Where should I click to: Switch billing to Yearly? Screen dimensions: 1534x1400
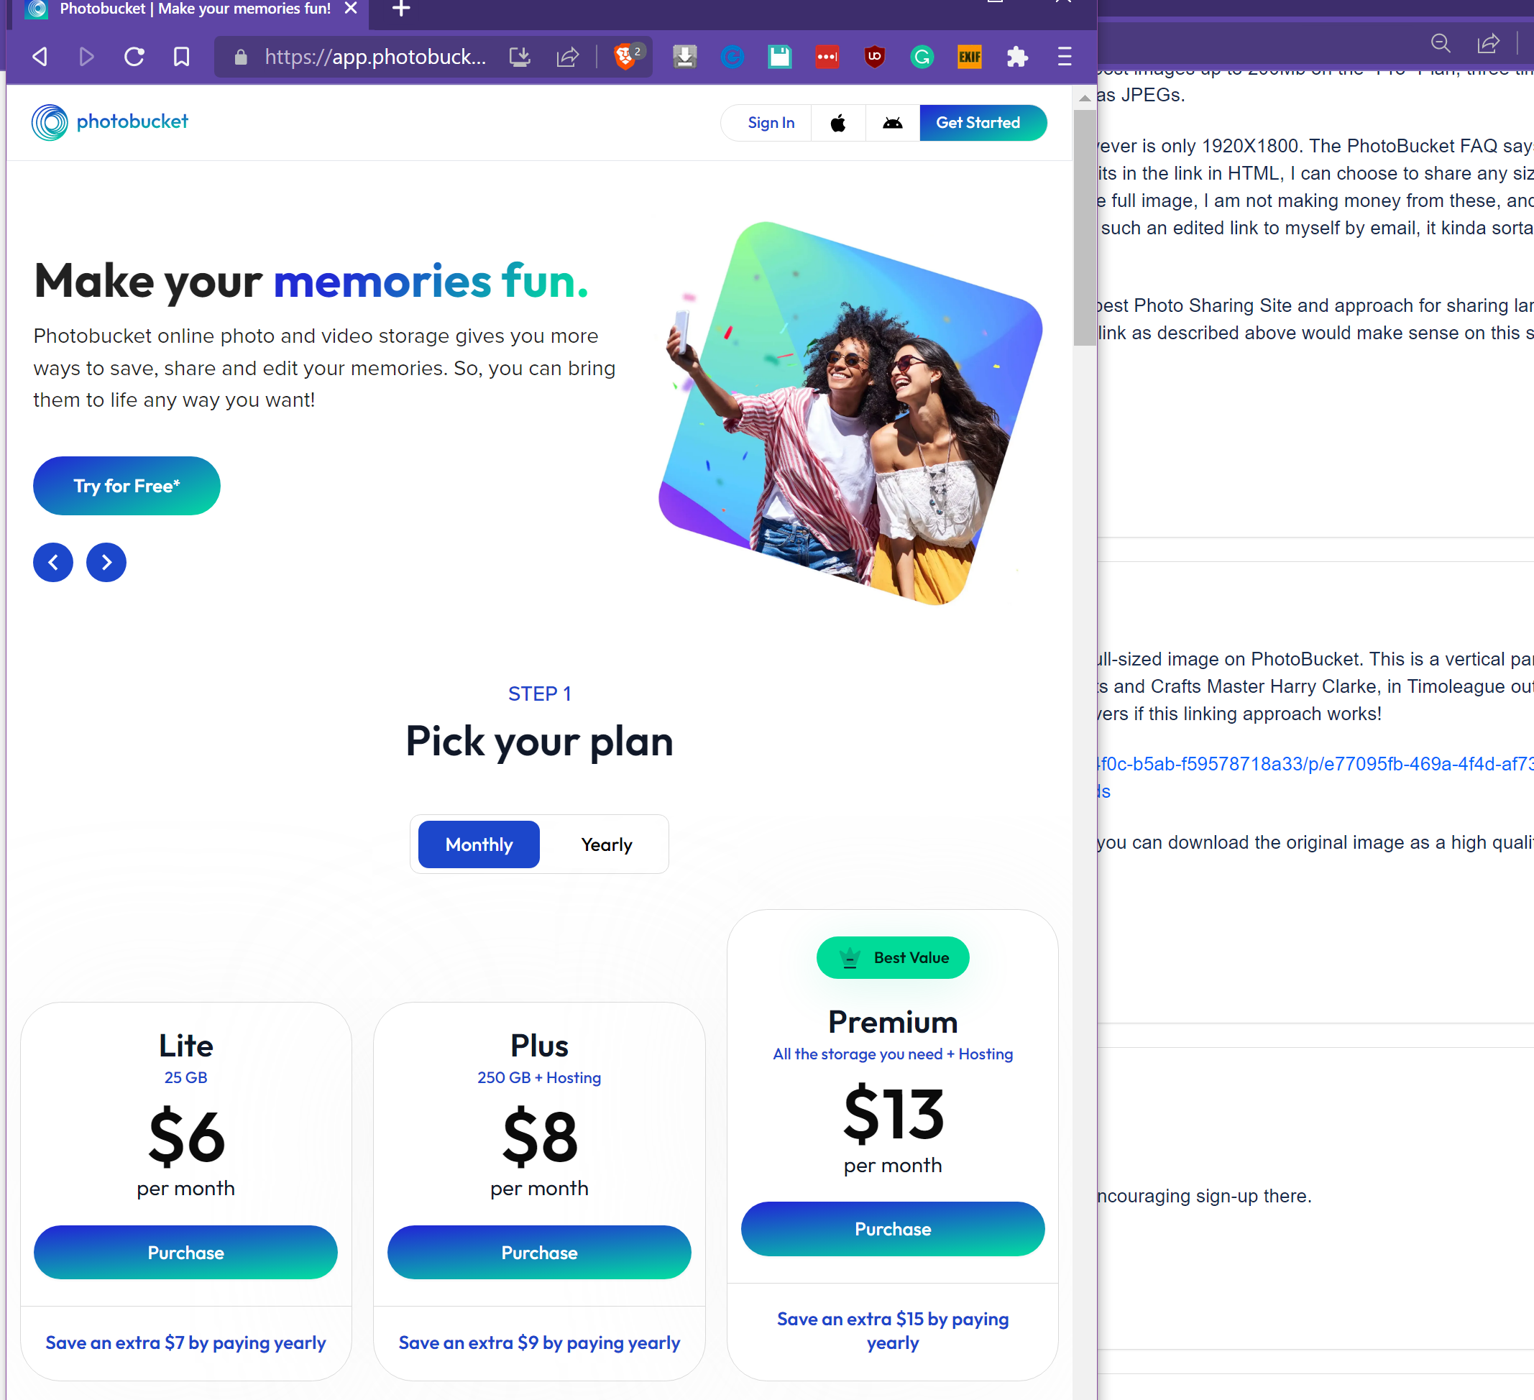click(606, 844)
